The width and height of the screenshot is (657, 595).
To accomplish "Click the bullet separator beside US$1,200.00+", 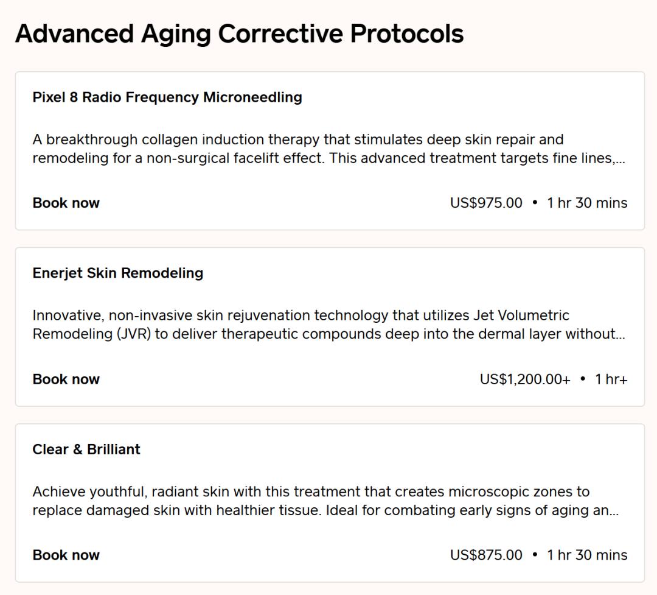I will coord(583,379).
